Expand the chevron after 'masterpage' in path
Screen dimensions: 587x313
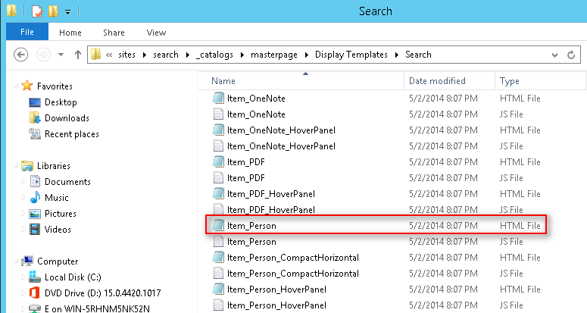click(x=307, y=55)
